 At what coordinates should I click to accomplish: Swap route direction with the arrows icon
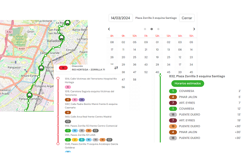click(116, 68)
